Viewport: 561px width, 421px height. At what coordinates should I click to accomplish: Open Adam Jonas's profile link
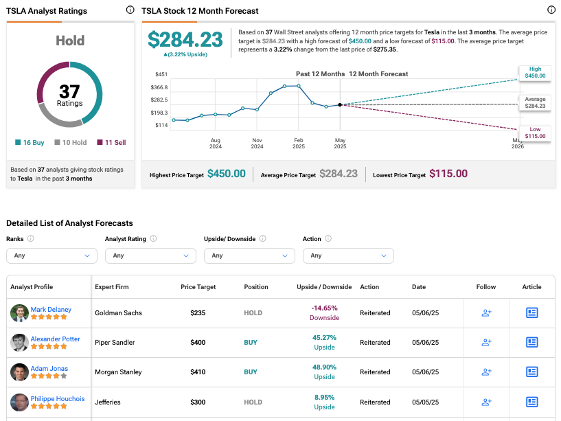click(49, 368)
